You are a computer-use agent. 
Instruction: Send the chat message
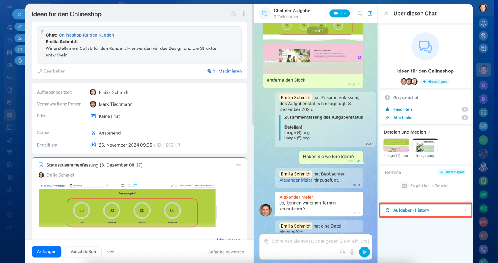click(365, 252)
